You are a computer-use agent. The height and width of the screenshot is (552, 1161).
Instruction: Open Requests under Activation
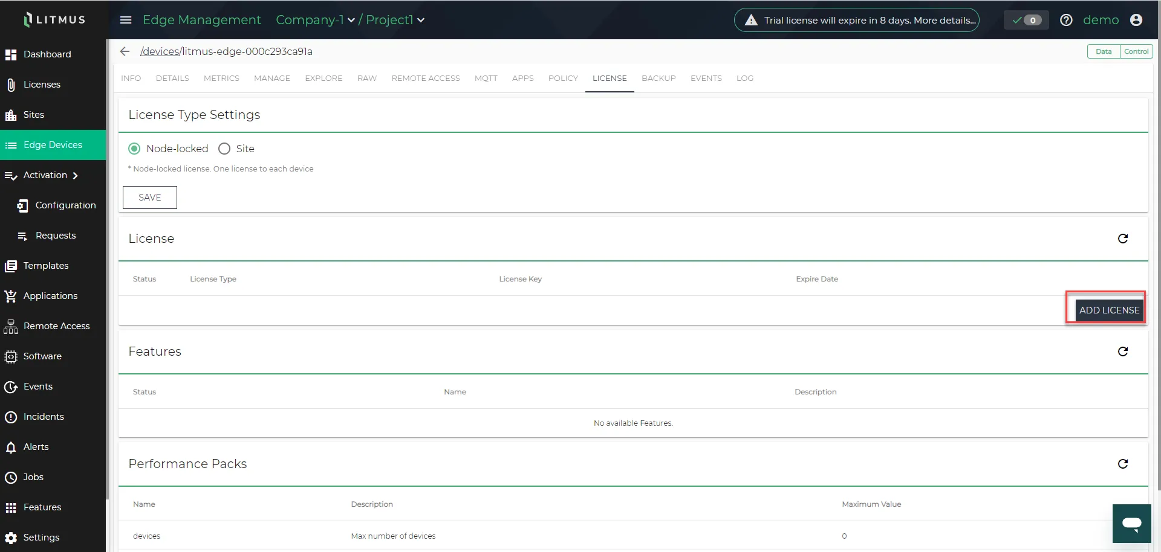point(53,236)
